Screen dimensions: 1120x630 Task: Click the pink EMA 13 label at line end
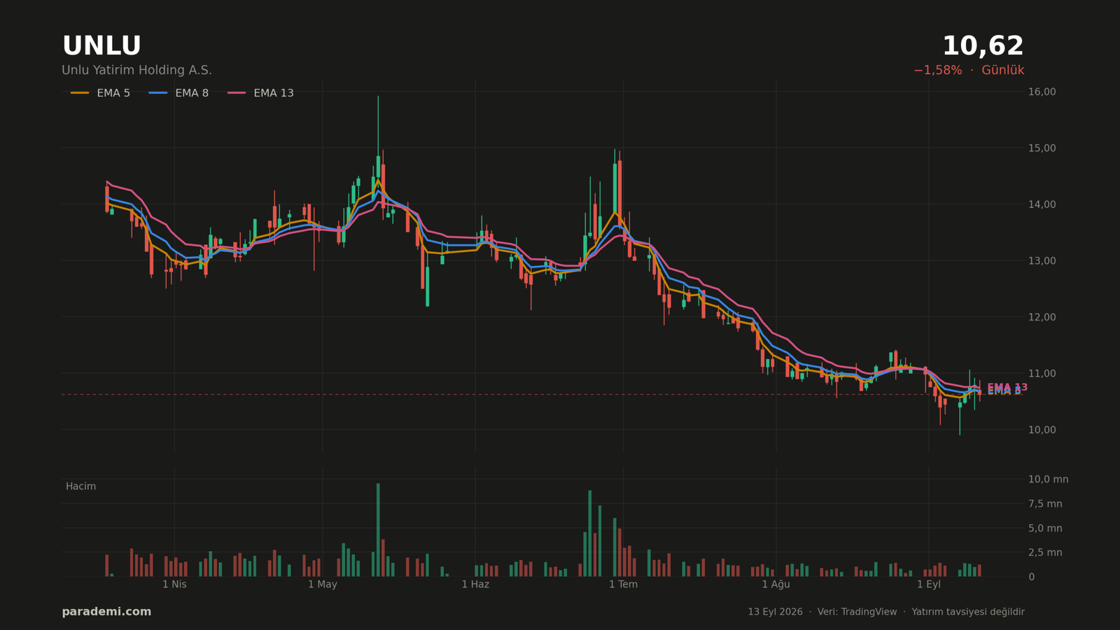coord(1007,387)
